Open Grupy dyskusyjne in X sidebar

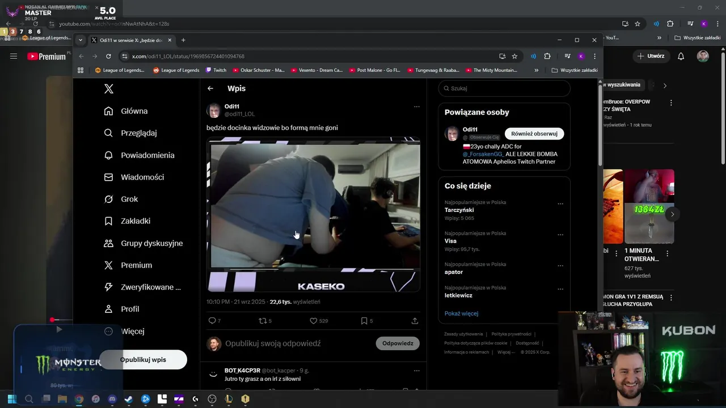pos(143,243)
